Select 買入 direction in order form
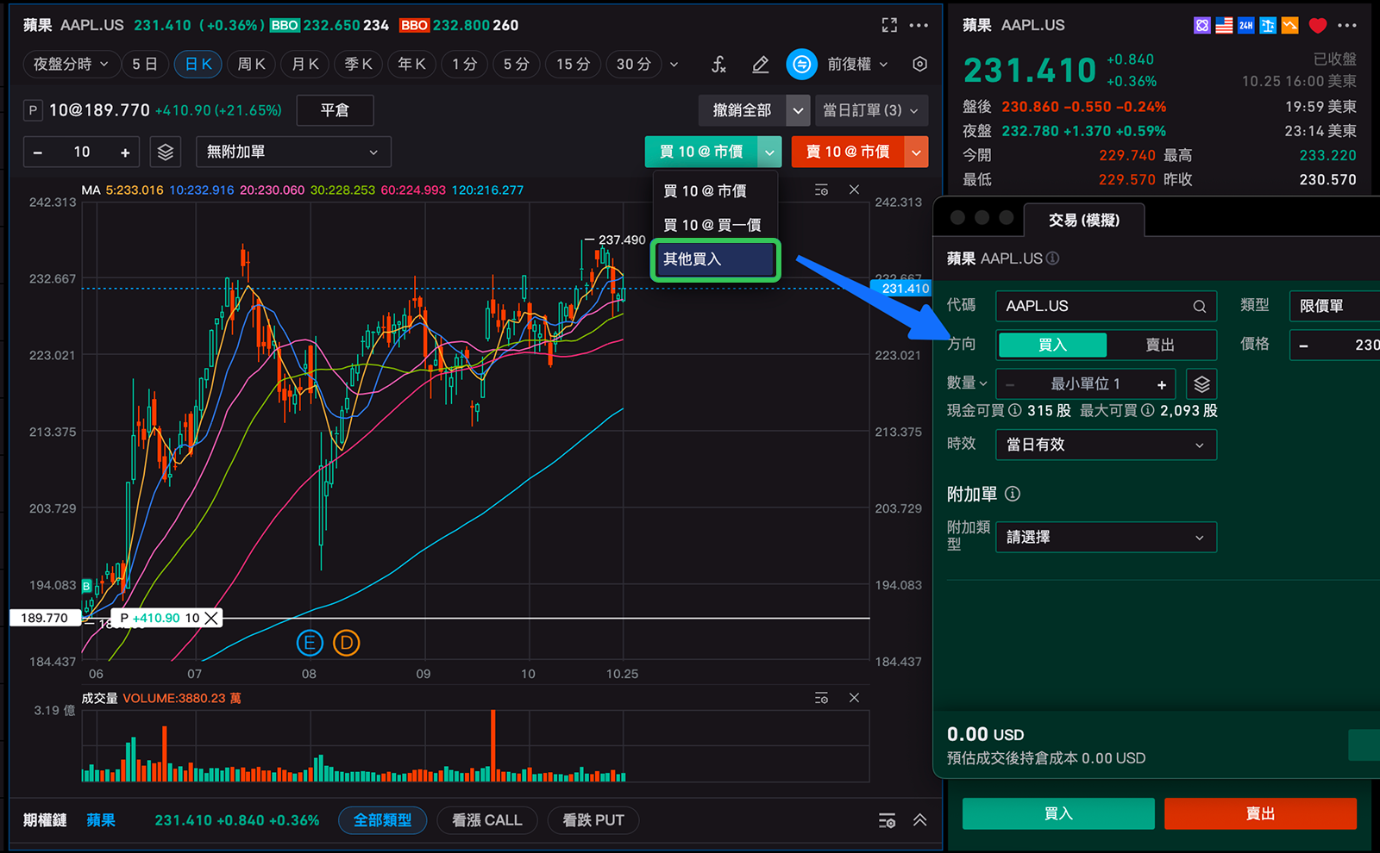The height and width of the screenshot is (853, 1380). click(1052, 345)
